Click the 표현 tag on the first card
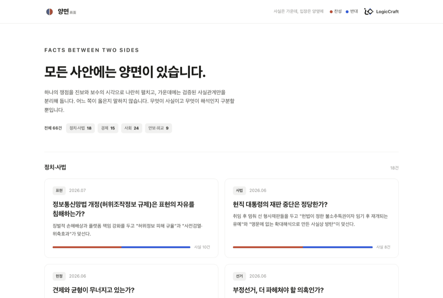Image resolution: width=443 pixels, height=298 pixels. point(59,191)
